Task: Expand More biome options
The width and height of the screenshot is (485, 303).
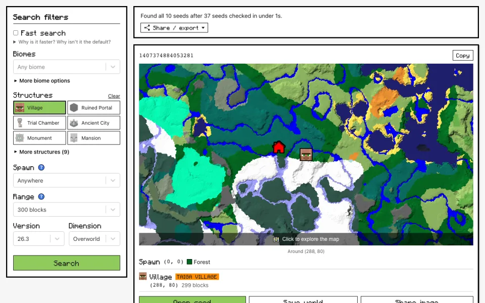Action: pos(42,81)
